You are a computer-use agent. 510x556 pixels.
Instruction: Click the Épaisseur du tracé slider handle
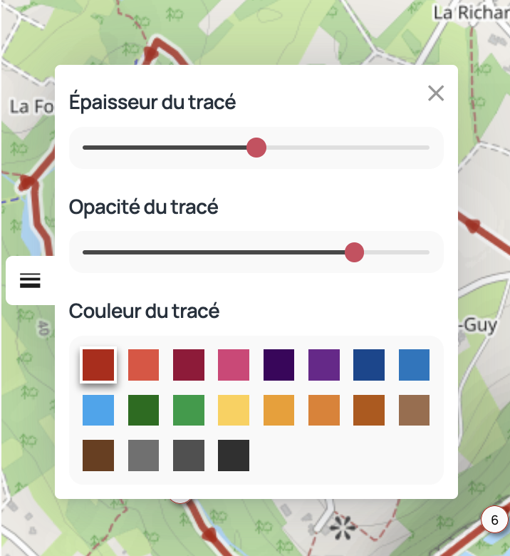pyautogui.click(x=256, y=148)
